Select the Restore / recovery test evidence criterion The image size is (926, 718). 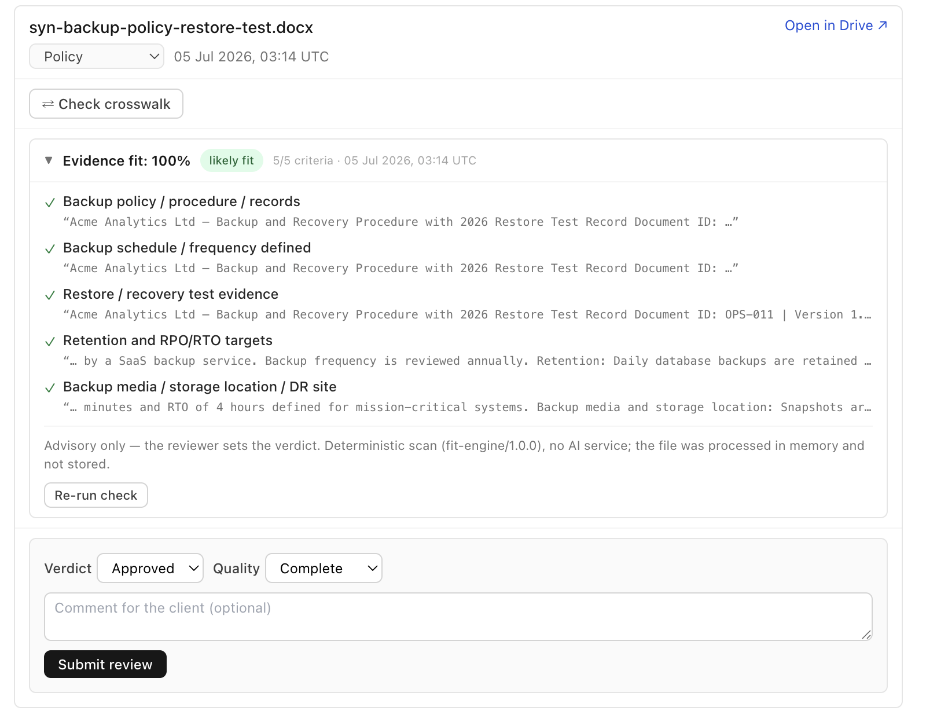tap(171, 294)
